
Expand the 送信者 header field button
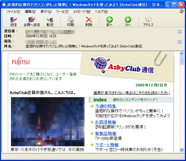[x=179, y=31]
